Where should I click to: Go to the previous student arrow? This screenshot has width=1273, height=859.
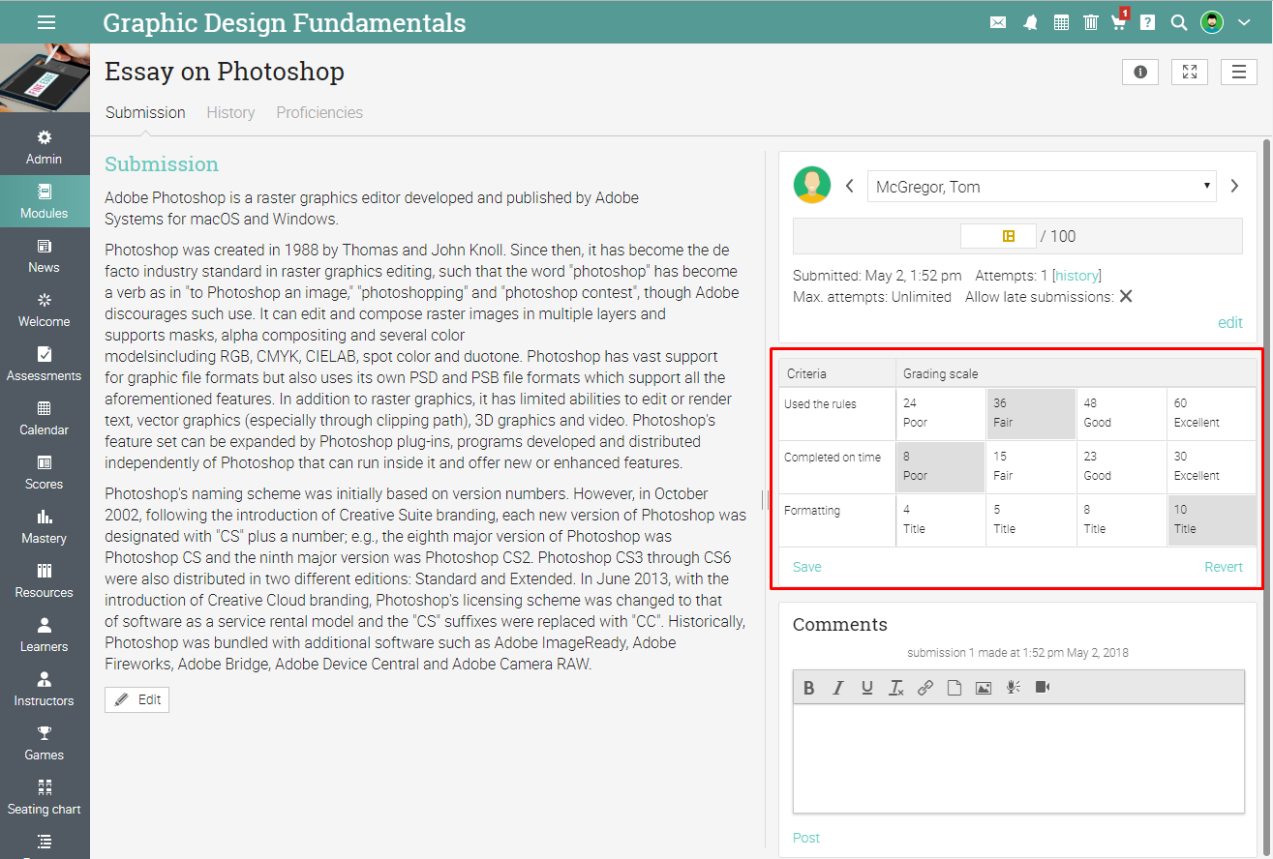pyautogui.click(x=849, y=186)
